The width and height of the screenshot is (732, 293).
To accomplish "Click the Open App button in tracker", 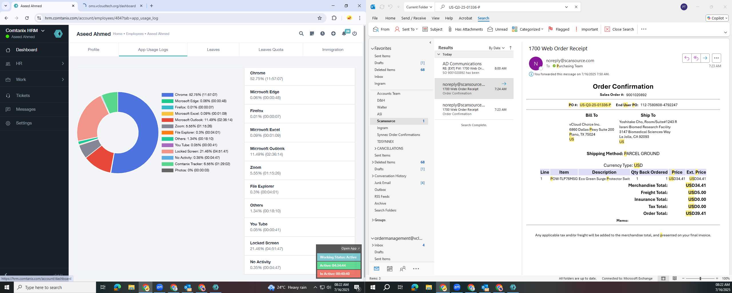I will coord(350,248).
